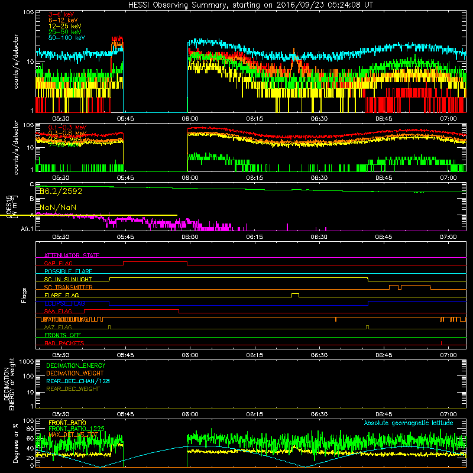Click 07:00 tick label under the decimation panel
The height and width of the screenshot is (473, 473).
(x=448, y=414)
